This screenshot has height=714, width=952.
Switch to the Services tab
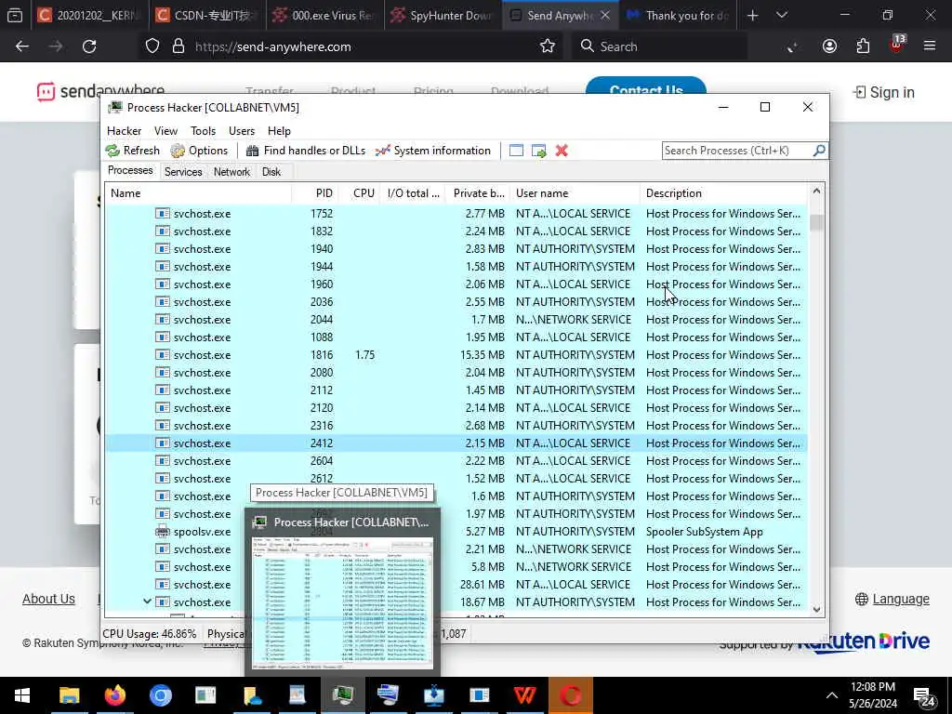pyautogui.click(x=183, y=172)
